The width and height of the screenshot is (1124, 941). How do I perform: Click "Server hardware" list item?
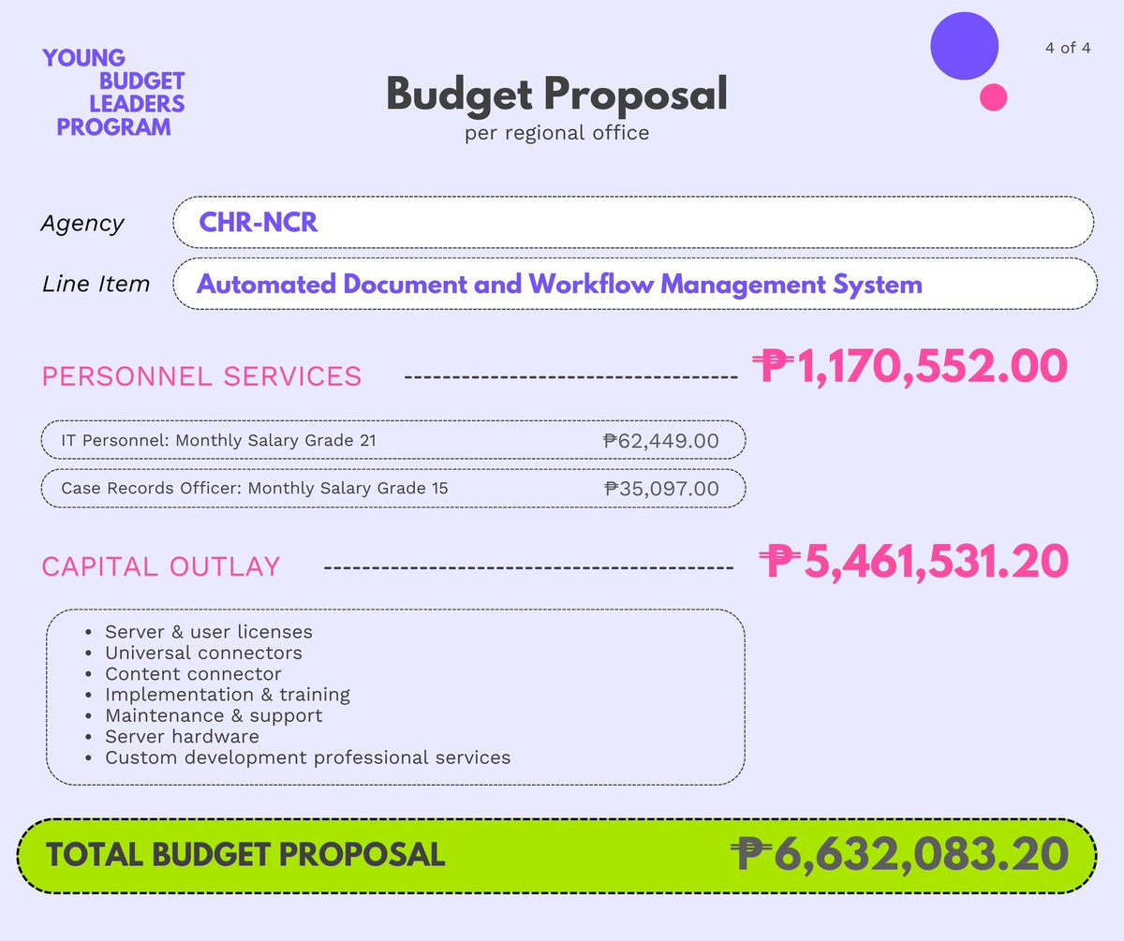coord(182,736)
